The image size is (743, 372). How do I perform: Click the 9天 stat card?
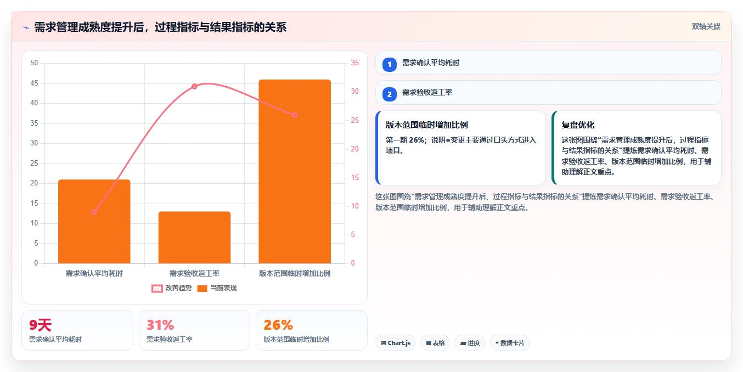(77, 330)
